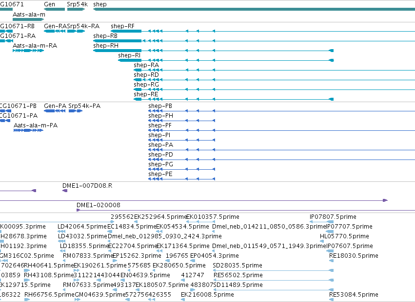The image size is (415, 302).
Task: Select the shep-RG transcript label
Action: [146, 85]
